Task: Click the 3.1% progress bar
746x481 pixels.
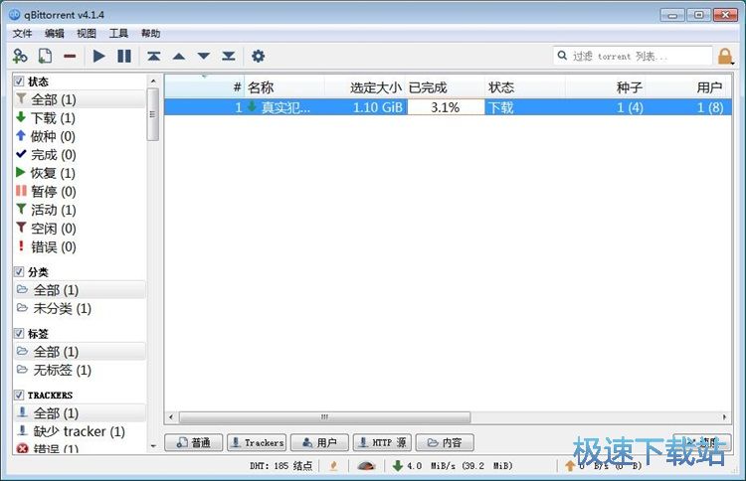Action: [x=446, y=107]
